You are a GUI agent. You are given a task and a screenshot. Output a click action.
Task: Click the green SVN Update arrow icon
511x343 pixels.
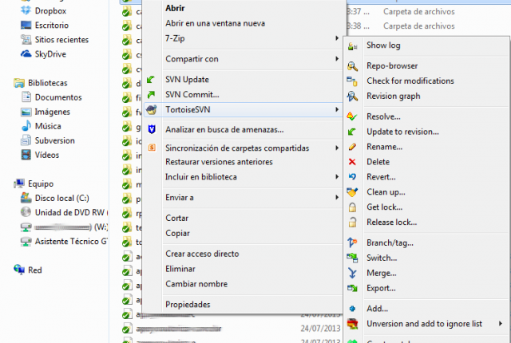[151, 80]
